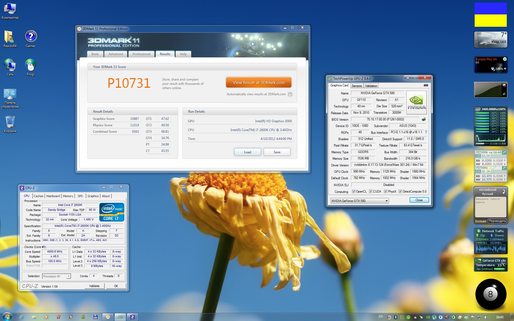Image resolution: width=514 pixels, height=321 pixels.
Task: Click the GPU-Z screenshot camera icon
Action: (x=426, y=85)
